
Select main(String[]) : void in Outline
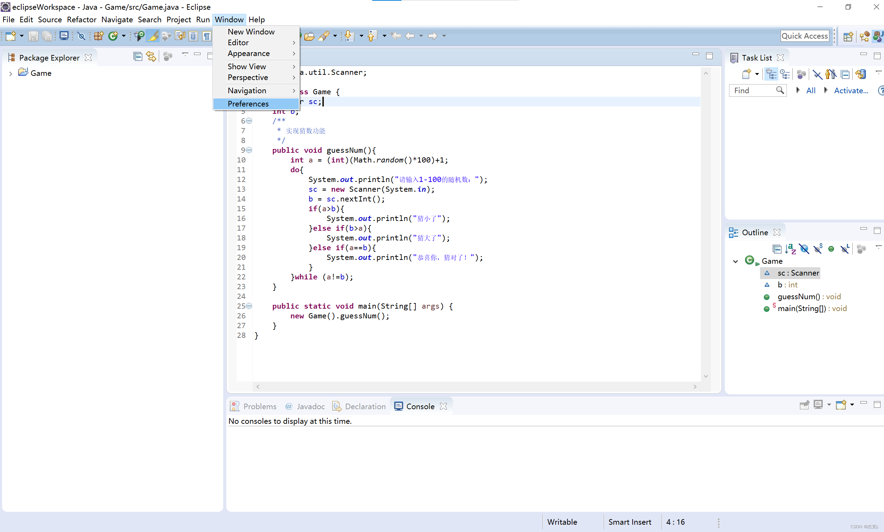(812, 308)
